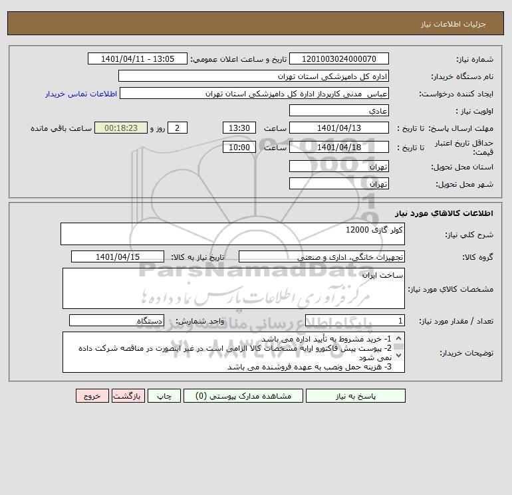
Task: Click label تاریخ و ساعت اعلان عمومی
Action: [x=238, y=59]
